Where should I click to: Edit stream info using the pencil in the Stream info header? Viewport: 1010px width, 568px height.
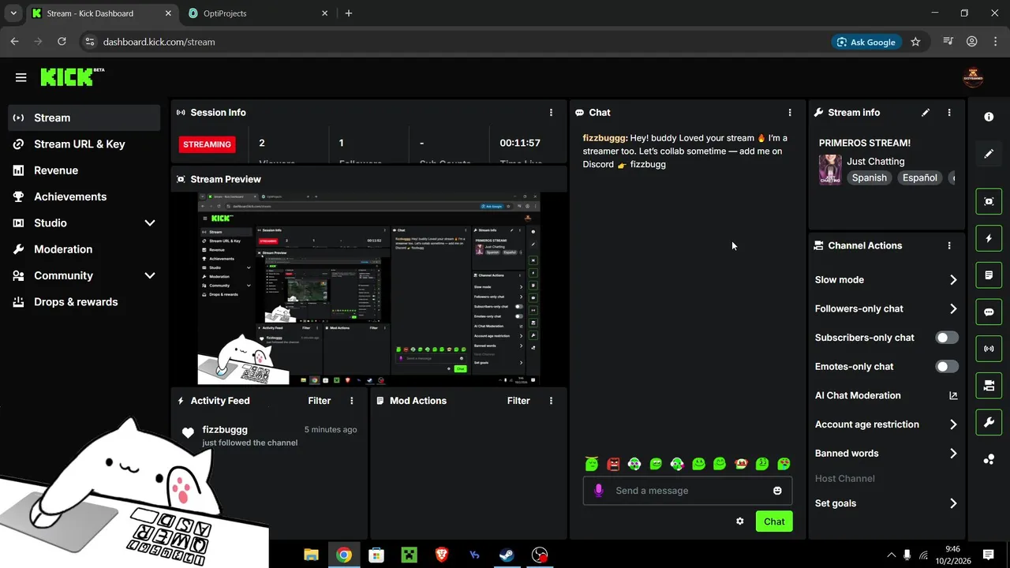(926, 113)
